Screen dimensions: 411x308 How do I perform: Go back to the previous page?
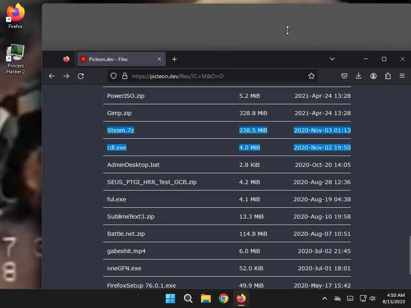pyautogui.click(x=52, y=76)
